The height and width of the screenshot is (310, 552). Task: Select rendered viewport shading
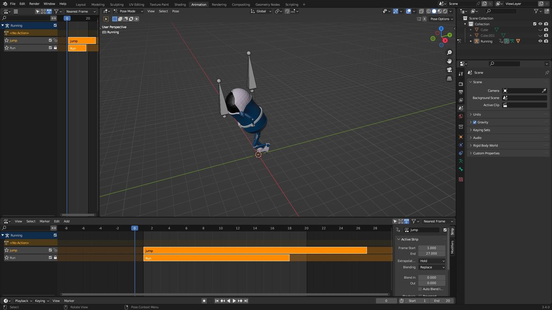(445, 11)
